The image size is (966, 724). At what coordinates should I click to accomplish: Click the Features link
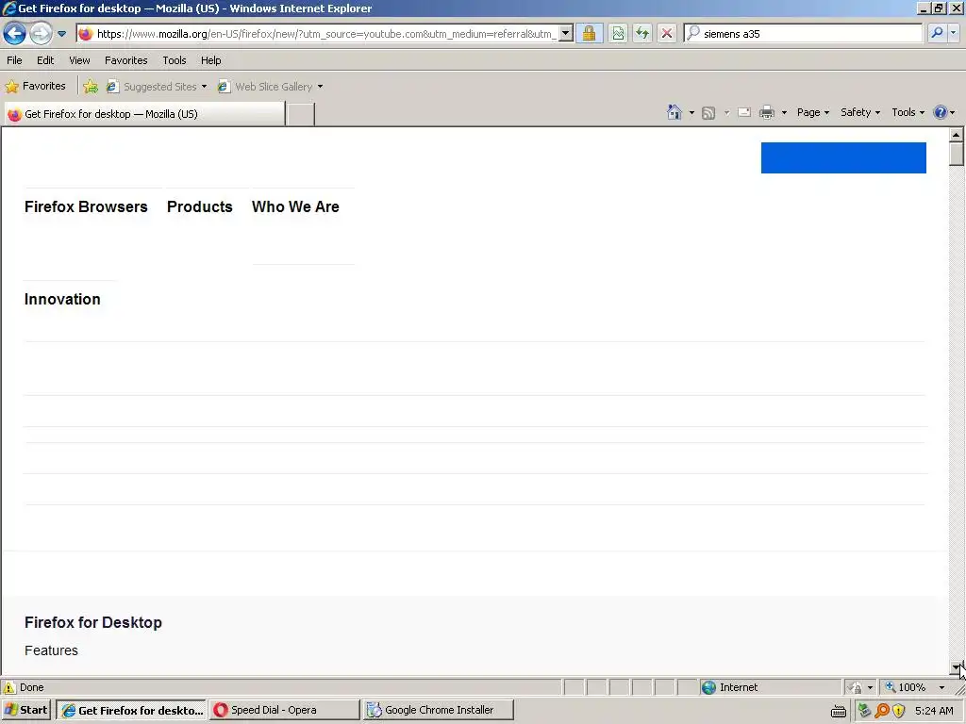pyautogui.click(x=51, y=650)
